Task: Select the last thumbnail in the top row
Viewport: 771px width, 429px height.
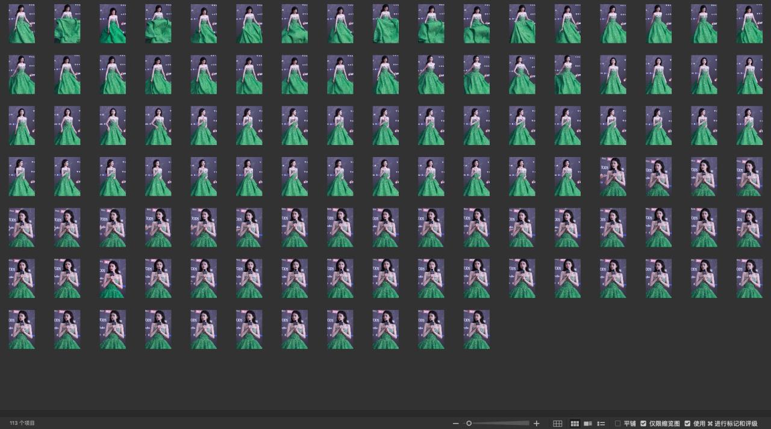Action: [749, 24]
